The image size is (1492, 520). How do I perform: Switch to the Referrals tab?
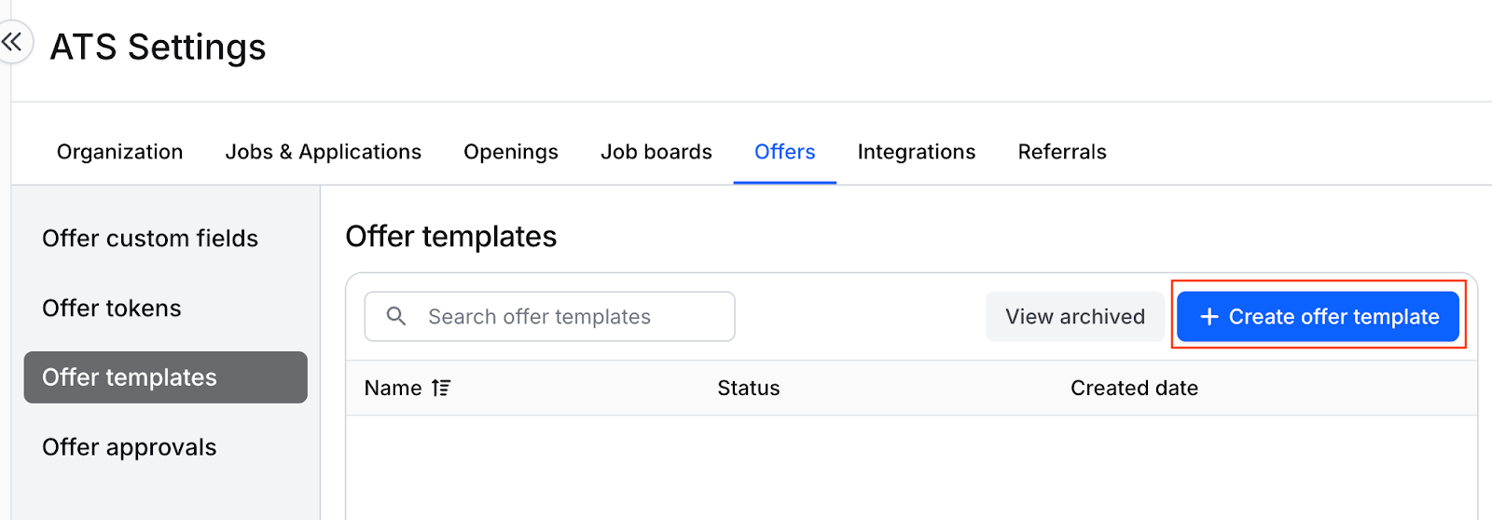1062,152
